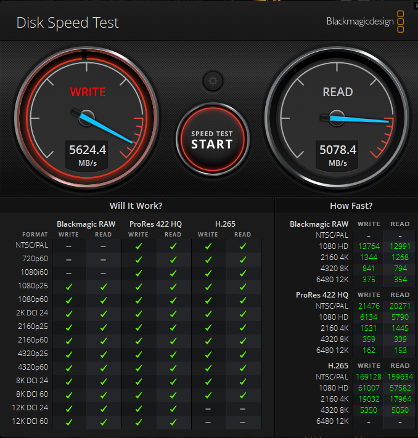This screenshot has width=418, height=438.
Task: Click the Will It Work? heading
Action: (136, 206)
